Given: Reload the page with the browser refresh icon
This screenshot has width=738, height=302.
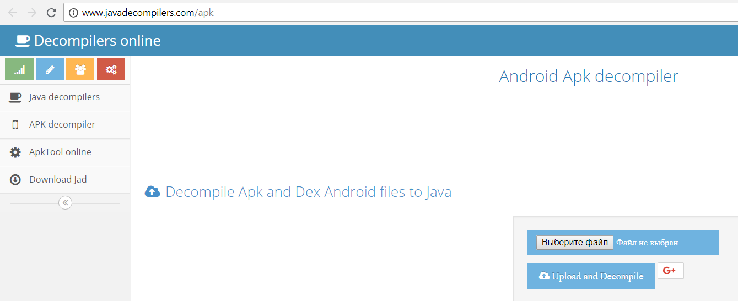Looking at the screenshot, I should pos(51,13).
